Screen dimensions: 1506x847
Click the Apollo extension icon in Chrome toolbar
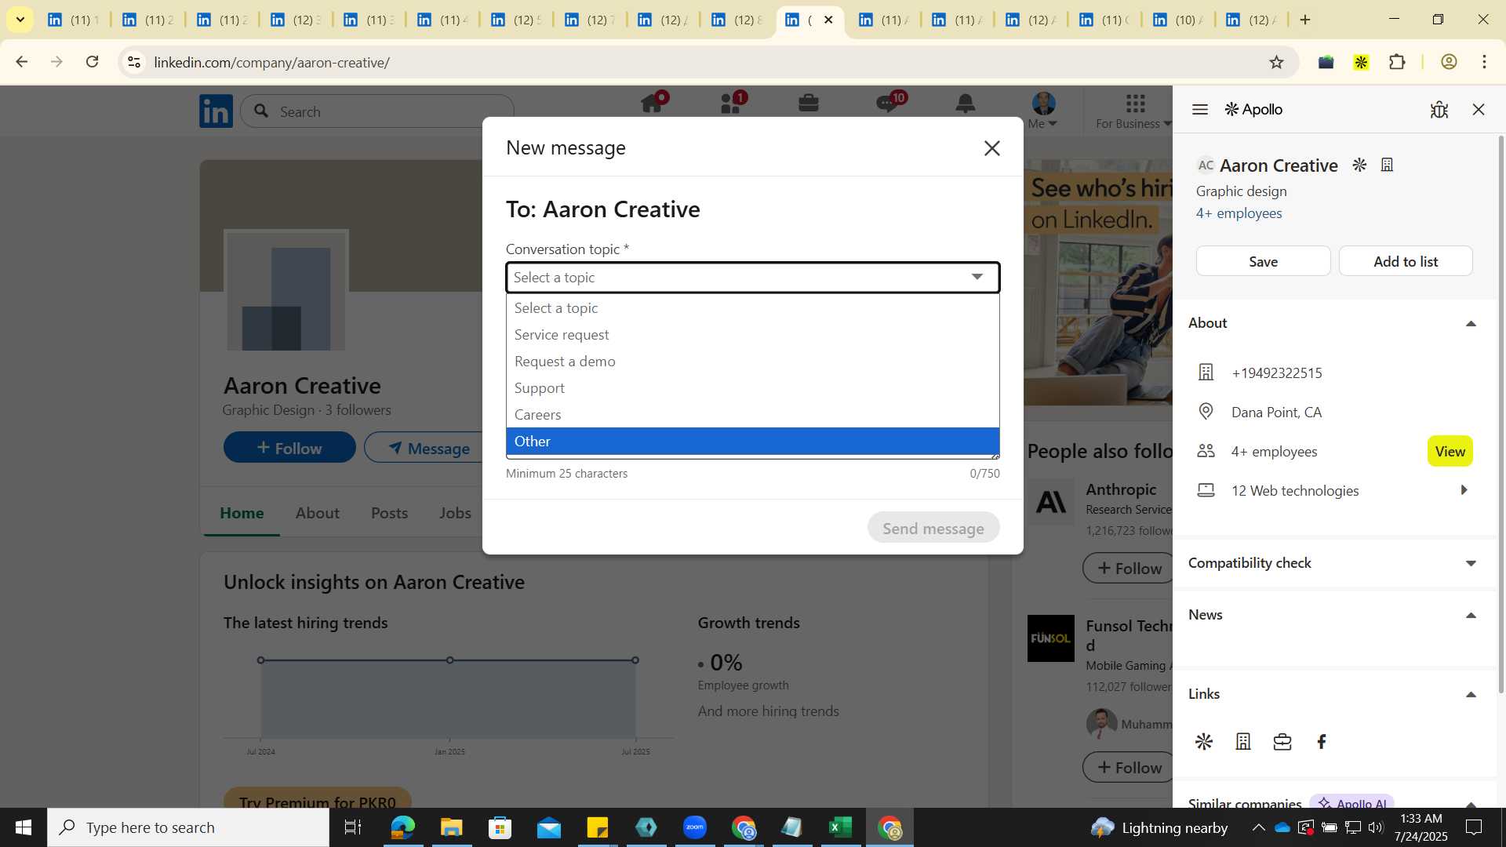(1361, 62)
